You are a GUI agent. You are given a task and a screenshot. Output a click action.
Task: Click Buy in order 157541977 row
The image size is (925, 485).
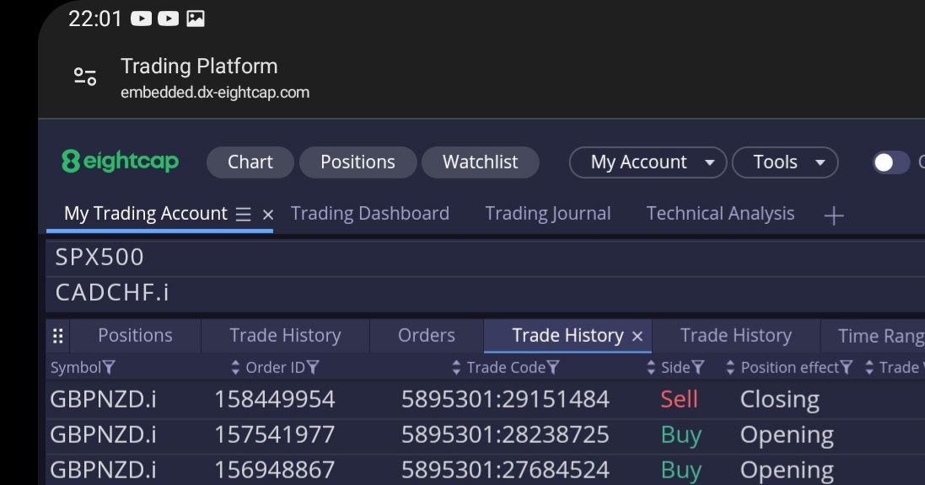[681, 435]
